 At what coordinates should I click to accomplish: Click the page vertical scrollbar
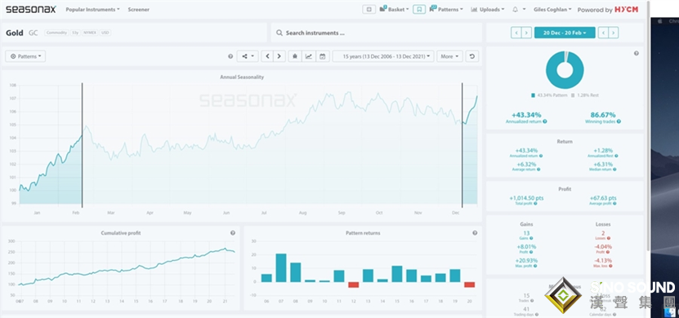[648, 126]
